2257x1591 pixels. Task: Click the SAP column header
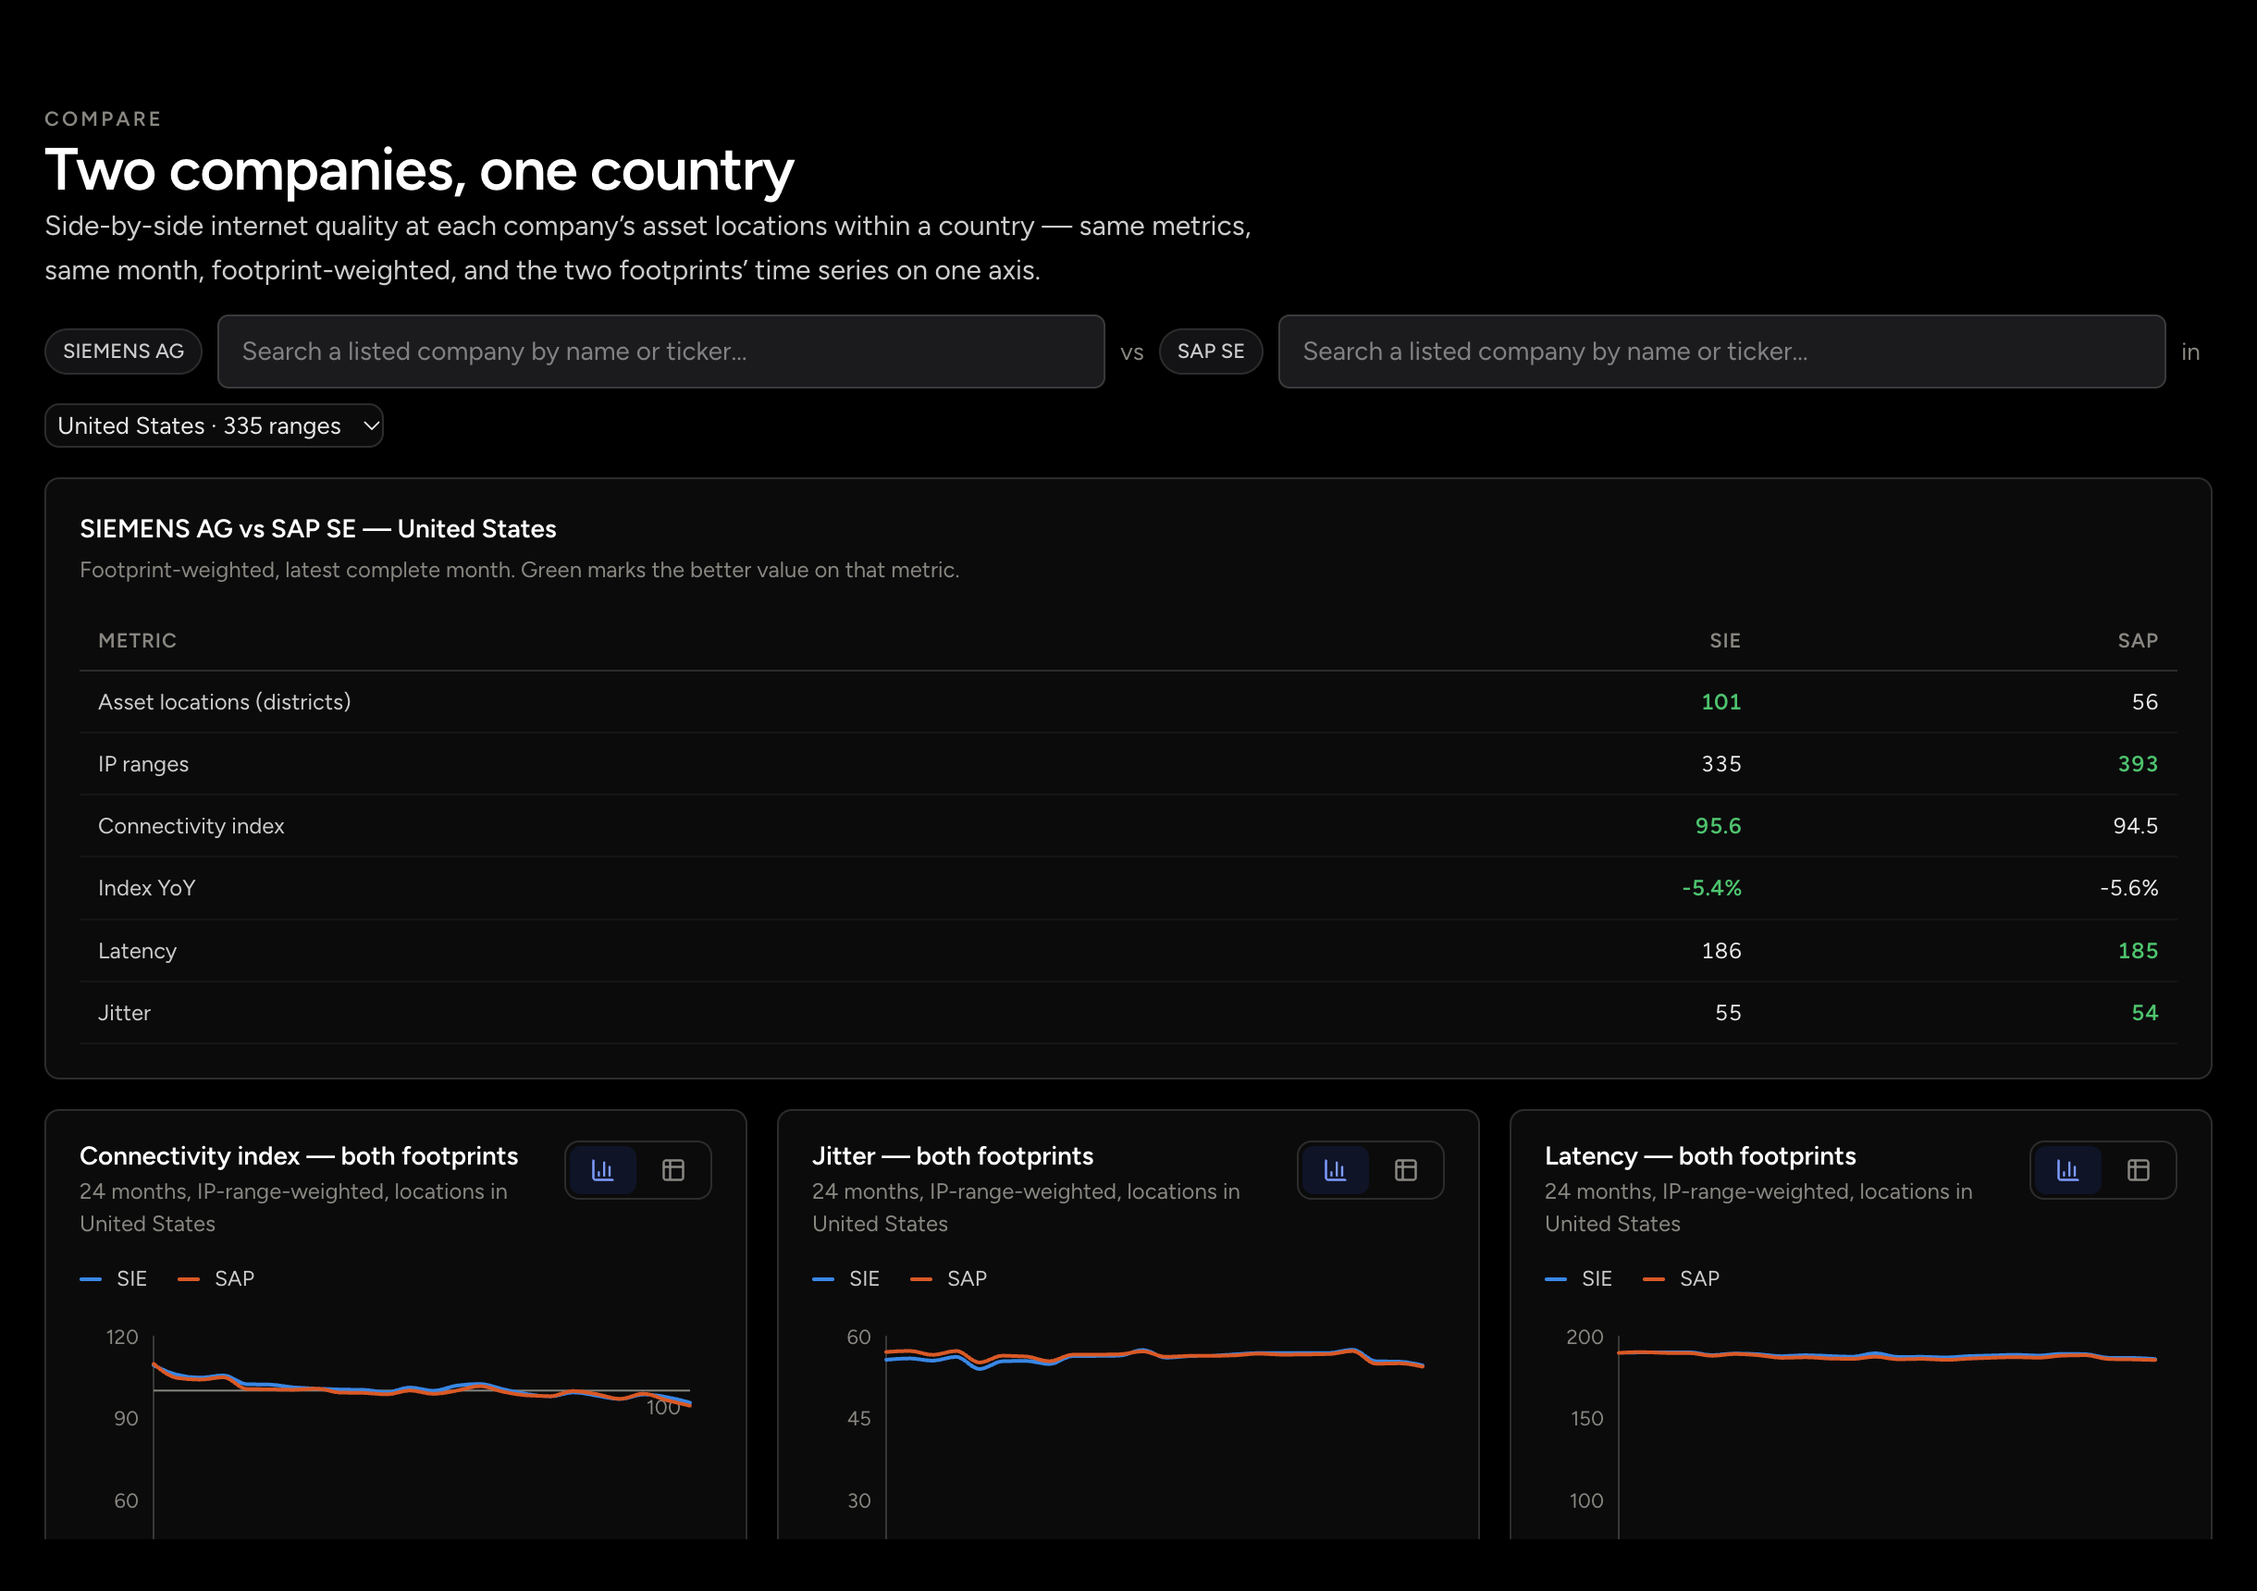[x=2138, y=640]
